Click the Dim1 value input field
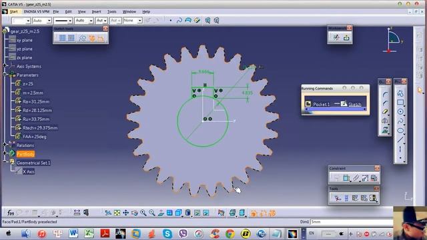 352,222
